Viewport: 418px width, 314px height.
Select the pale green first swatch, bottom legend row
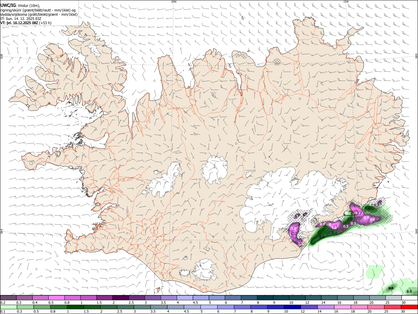point(8,307)
